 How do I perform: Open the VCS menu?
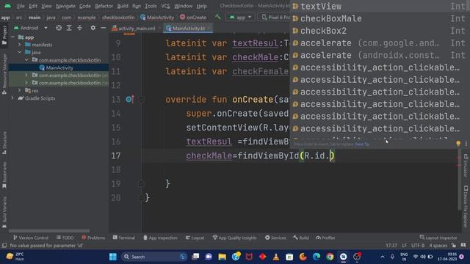[165, 6]
